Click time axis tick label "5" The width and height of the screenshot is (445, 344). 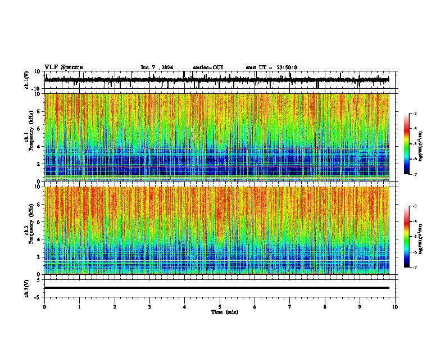click(x=220, y=307)
